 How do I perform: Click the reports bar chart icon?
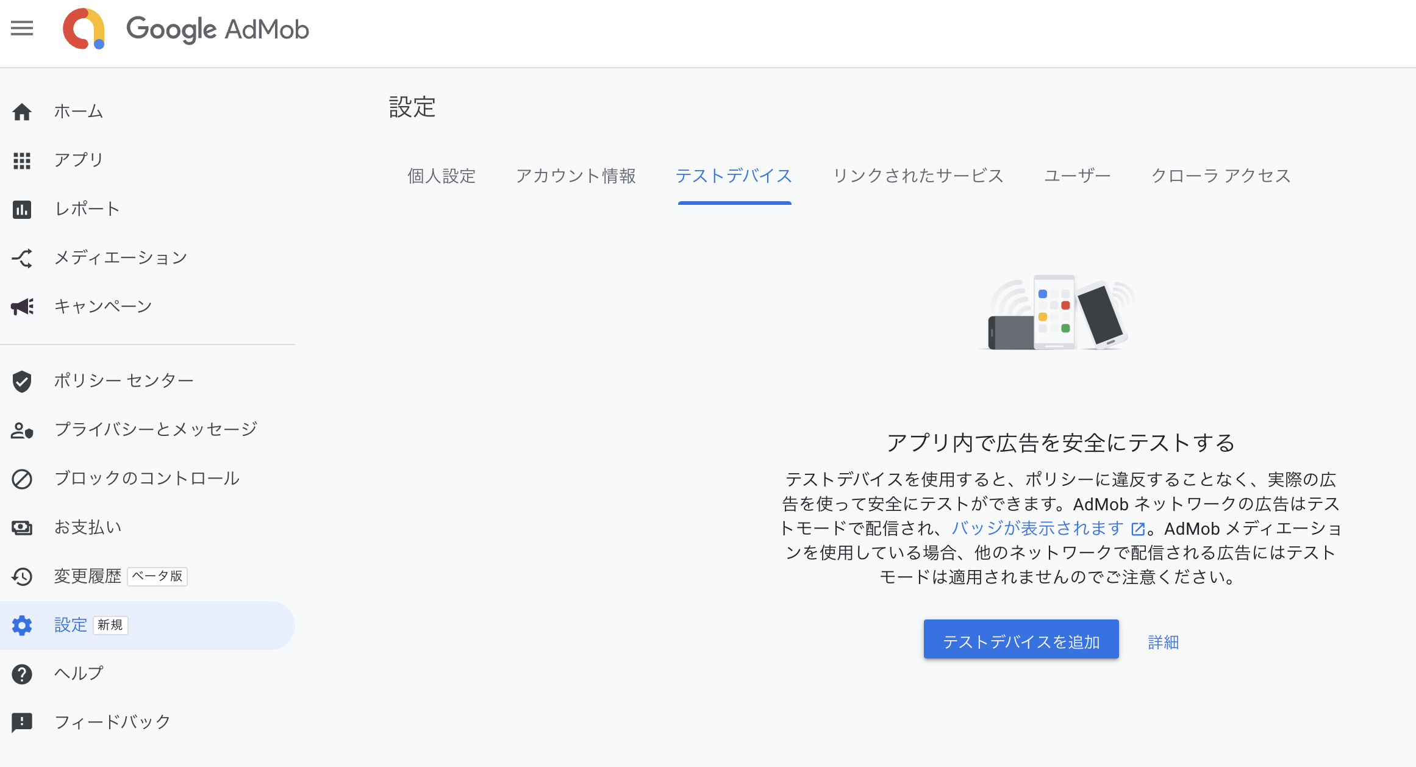click(22, 210)
